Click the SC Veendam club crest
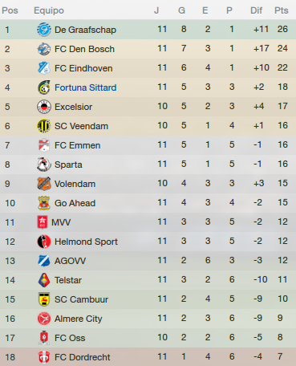The image size is (296, 366). click(x=44, y=126)
